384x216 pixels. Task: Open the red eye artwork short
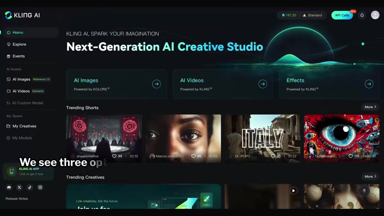click(x=342, y=138)
